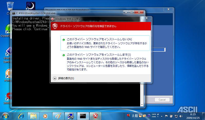Click the IME conversion mode 般 button
Viewport: 205px width, 120px height.
[136, 116]
